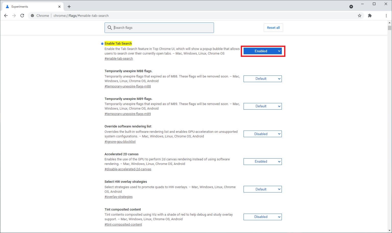
Task: Follow the #tint-composited-content link
Action: pyautogui.click(x=123, y=225)
